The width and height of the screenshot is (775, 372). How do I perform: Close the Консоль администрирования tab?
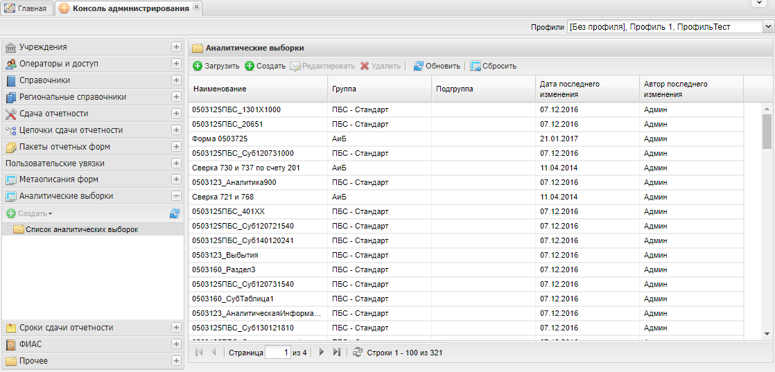coord(196,7)
